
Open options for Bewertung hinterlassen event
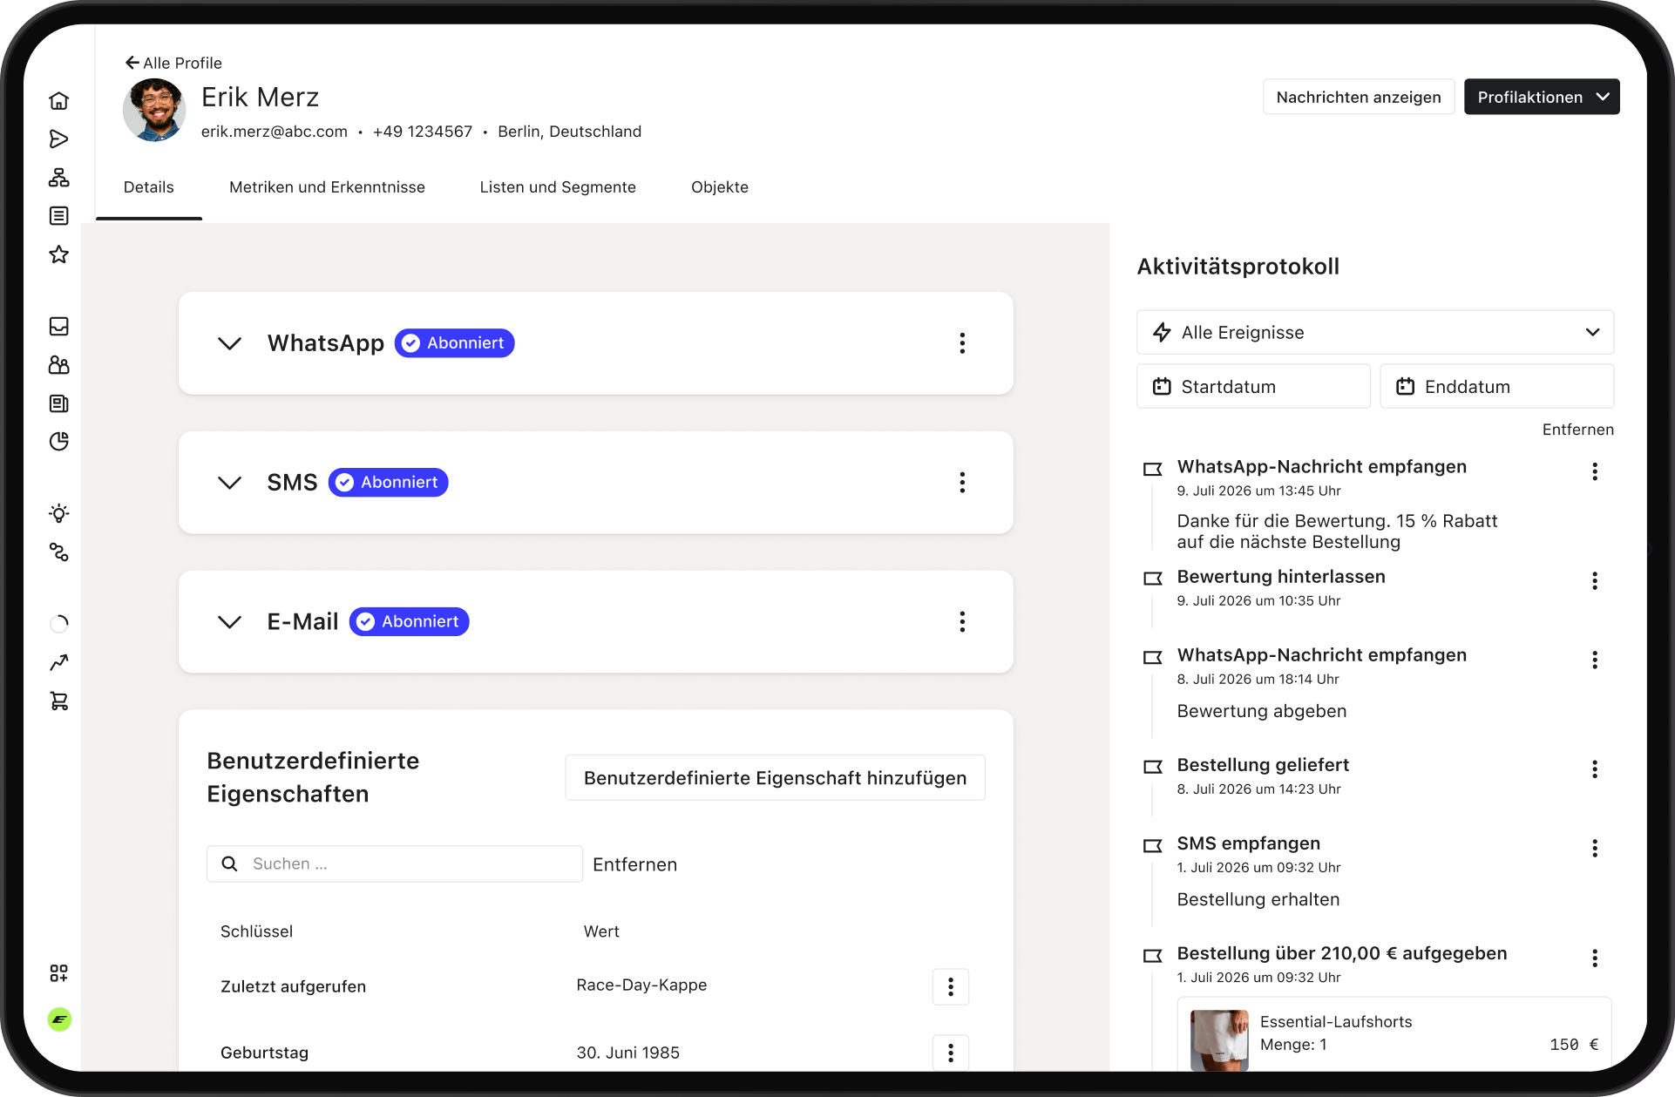1595,581
